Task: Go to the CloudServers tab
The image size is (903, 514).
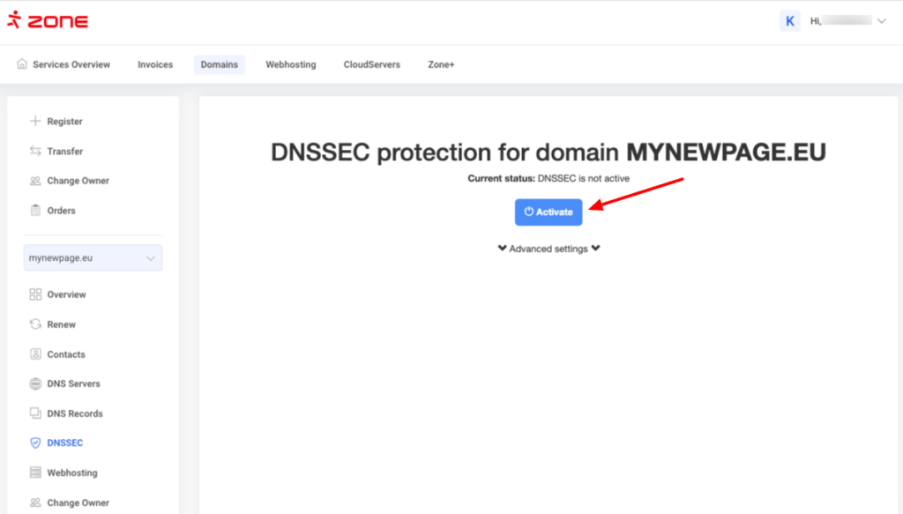Action: [x=371, y=64]
